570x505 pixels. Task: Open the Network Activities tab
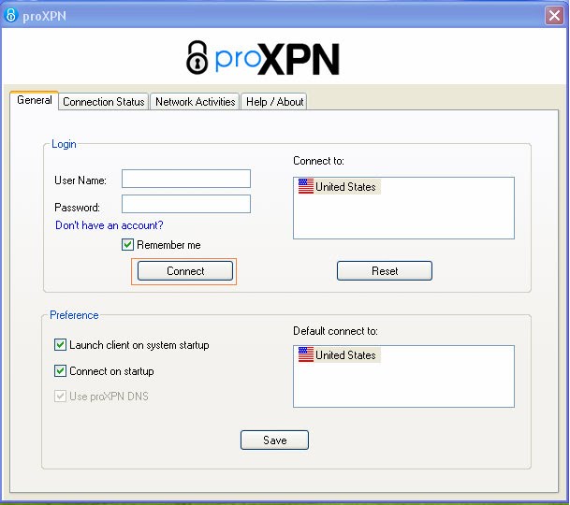[x=195, y=102]
